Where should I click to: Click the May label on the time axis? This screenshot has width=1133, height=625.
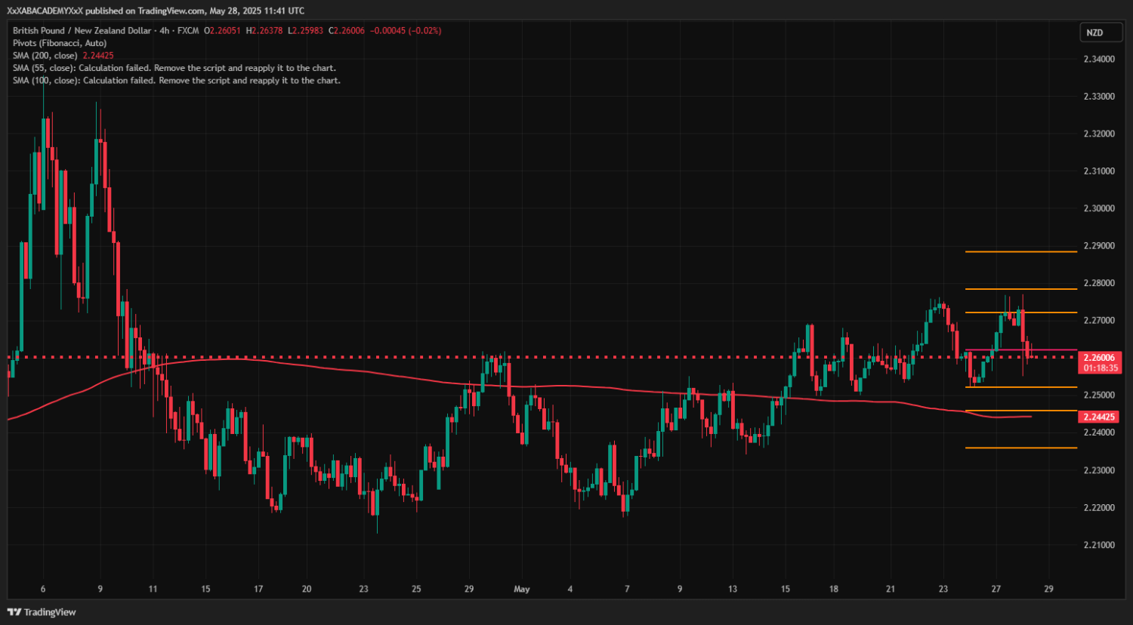(522, 589)
